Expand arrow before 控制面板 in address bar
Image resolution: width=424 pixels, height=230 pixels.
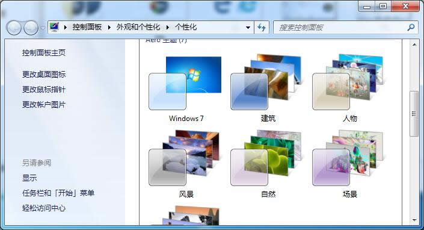pyautogui.click(x=66, y=27)
